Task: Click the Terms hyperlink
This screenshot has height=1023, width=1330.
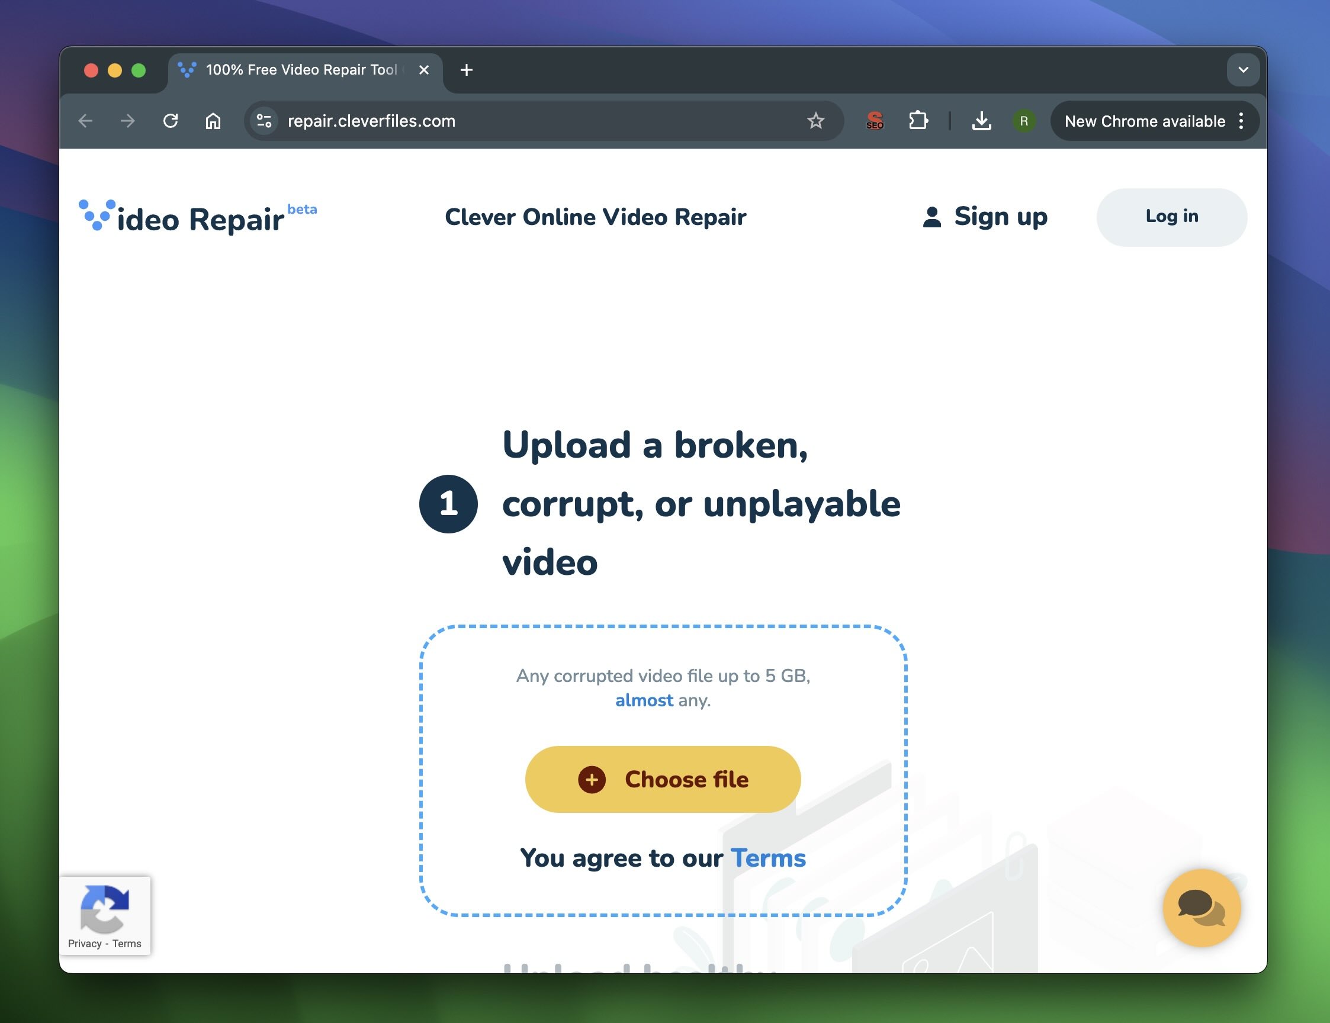Action: pos(769,857)
